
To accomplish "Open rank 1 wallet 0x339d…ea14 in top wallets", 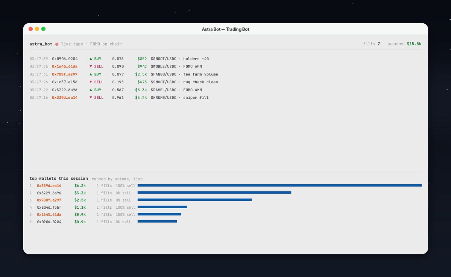I will (49, 186).
